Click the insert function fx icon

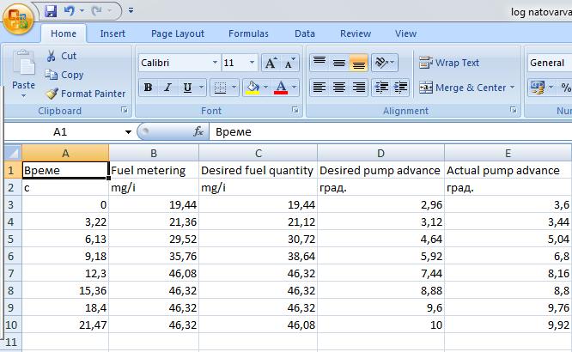point(198,132)
